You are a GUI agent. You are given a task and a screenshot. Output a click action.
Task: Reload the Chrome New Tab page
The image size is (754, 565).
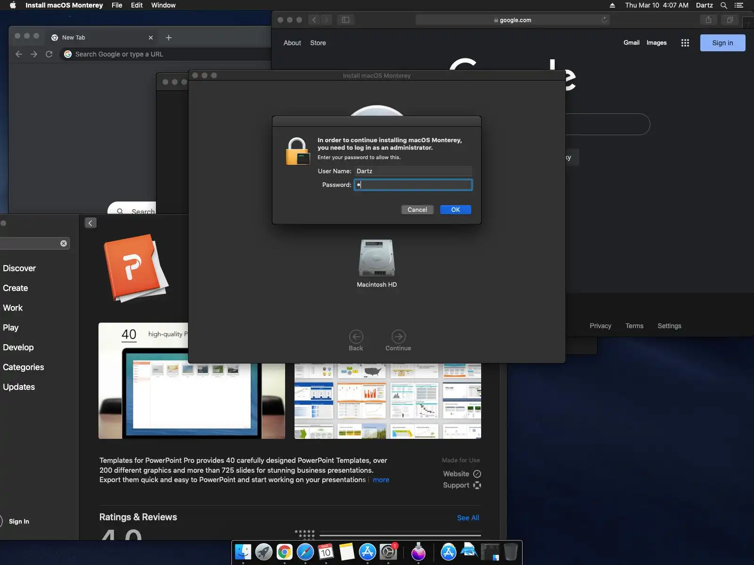click(x=49, y=54)
